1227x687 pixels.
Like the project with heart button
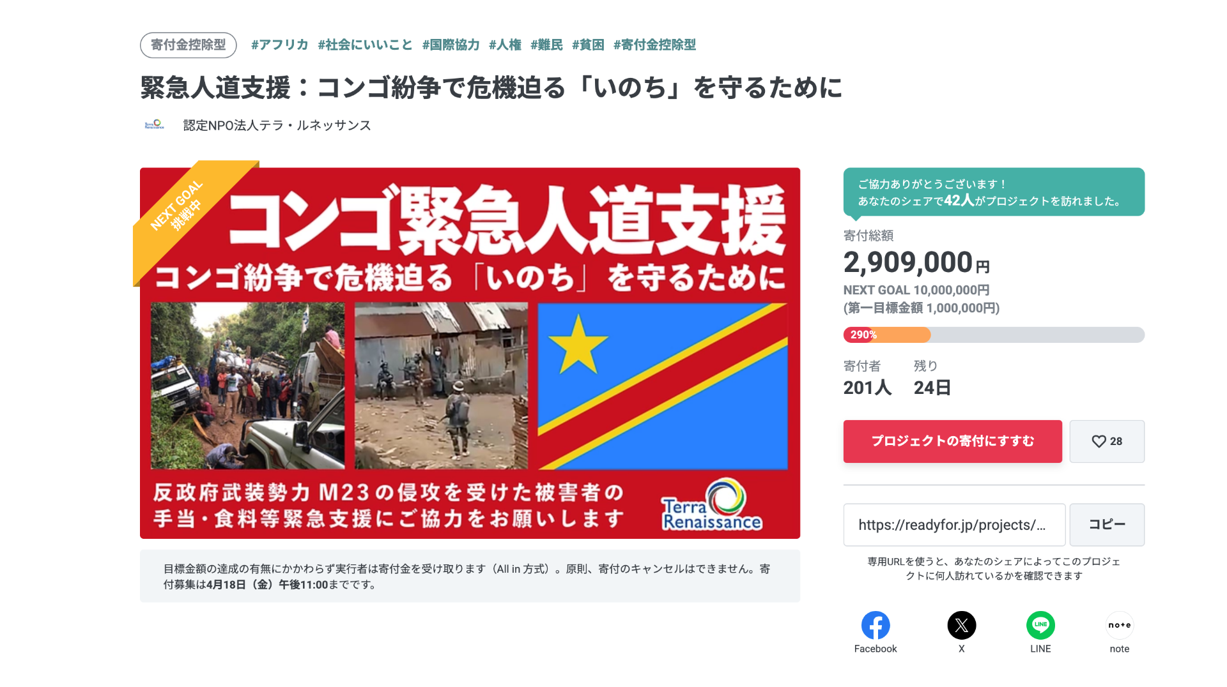coord(1107,441)
